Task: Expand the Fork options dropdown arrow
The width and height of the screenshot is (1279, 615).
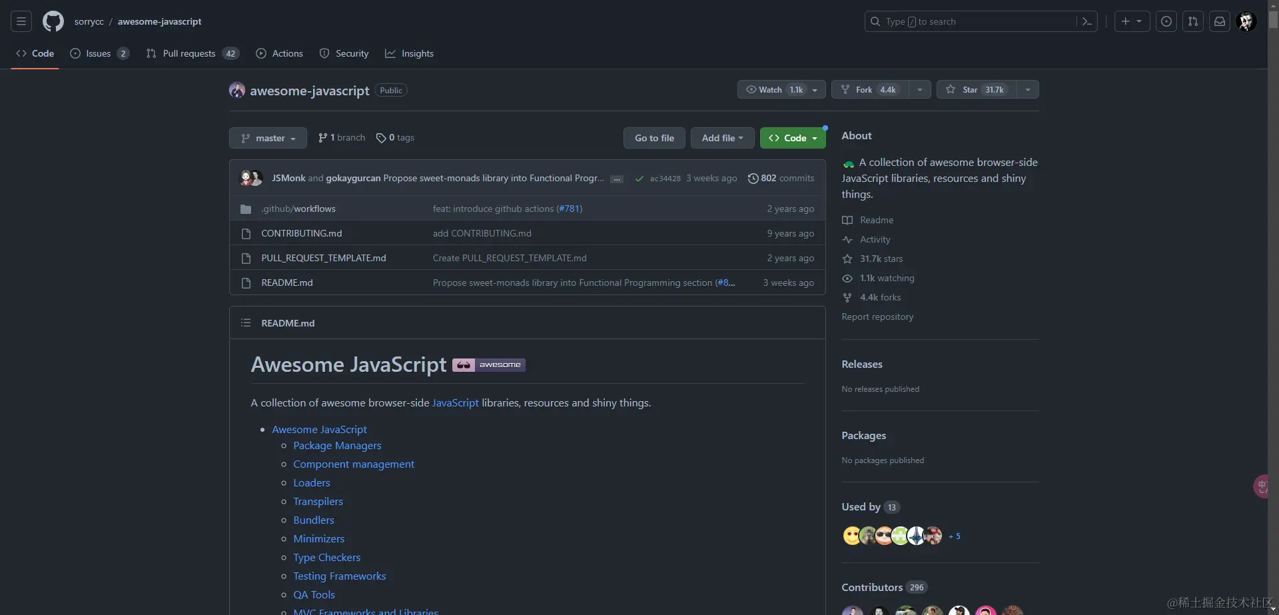Action: [920, 89]
